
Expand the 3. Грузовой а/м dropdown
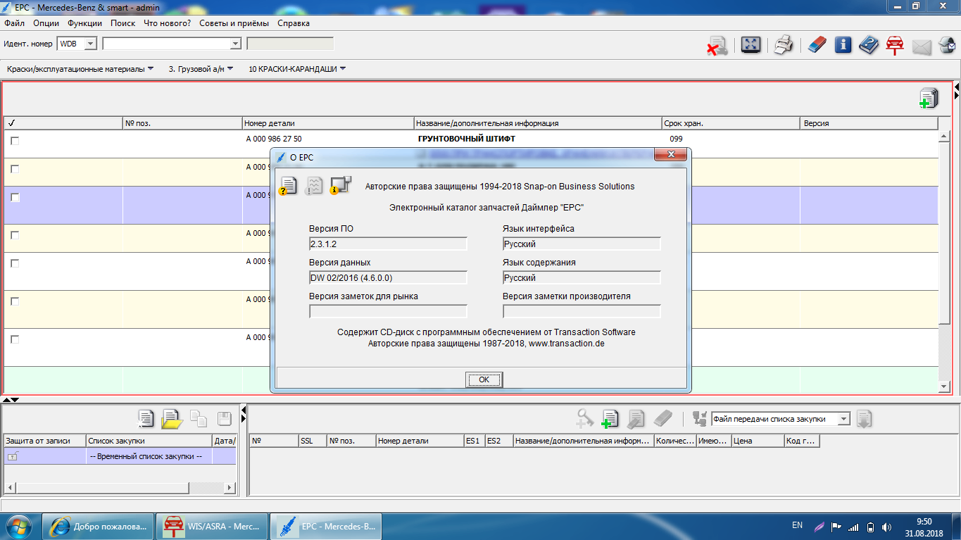click(x=230, y=69)
